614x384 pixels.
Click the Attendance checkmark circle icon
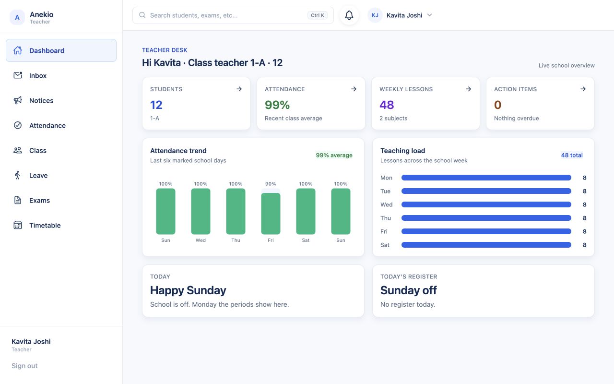tap(18, 125)
